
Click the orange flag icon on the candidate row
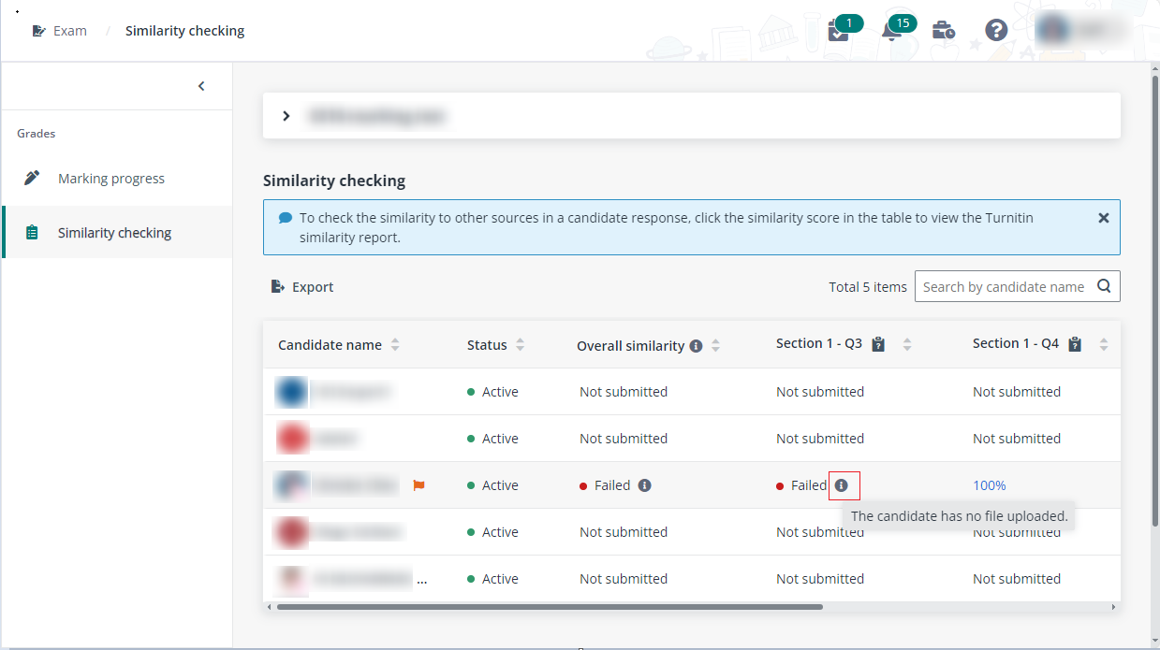(419, 485)
